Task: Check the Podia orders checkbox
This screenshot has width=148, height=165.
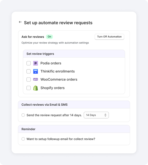Action: pyautogui.click(x=29, y=63)
